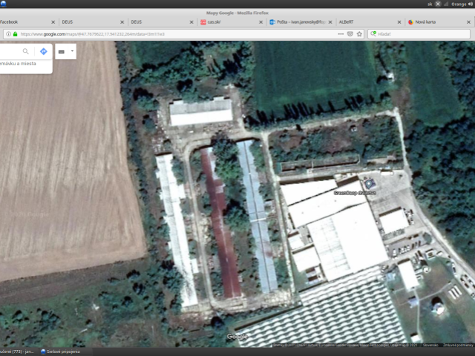Click the green secure connection padlock
Screen dimensions: 475x356
(15, 34)
